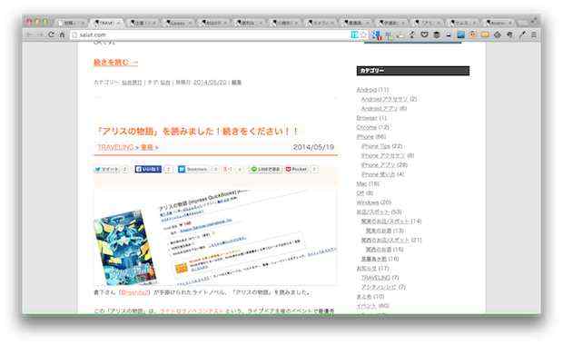Screen dimensions: 563x345
Task: Open the iPhone アプリ category
Action: coord(378,164)
